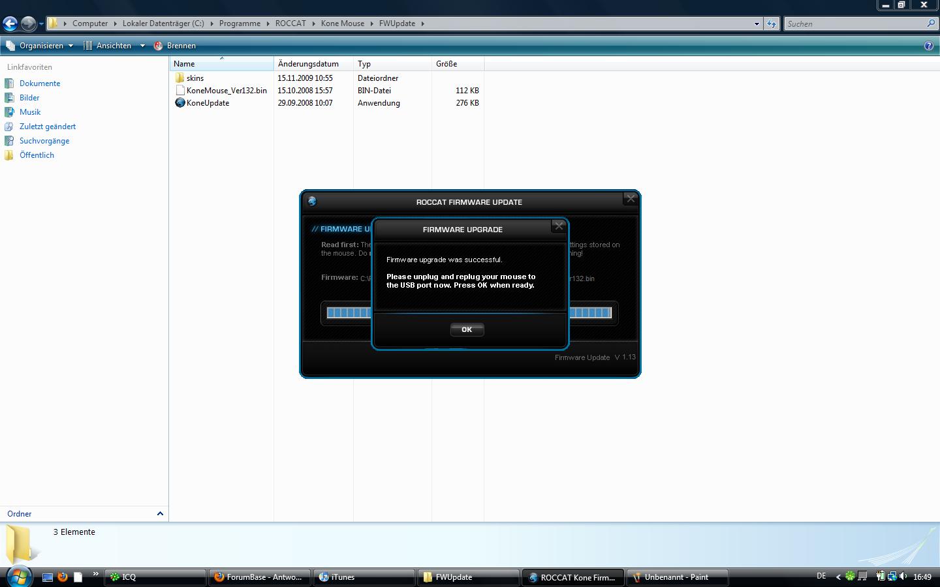Expand the Ordner pane chevron
Image resolution: width=940 pixels, height=587 pixels.
(160, 514)
